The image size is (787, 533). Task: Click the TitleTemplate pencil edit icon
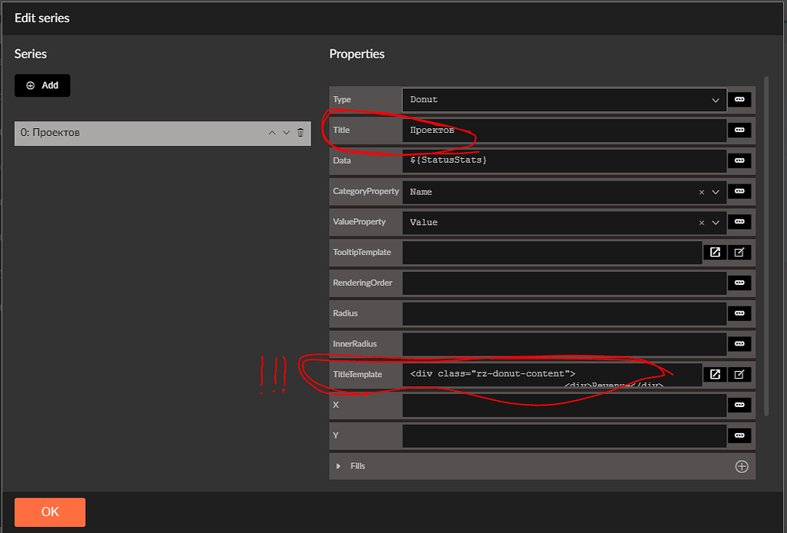pyautogui.click(x=739, y=375)
